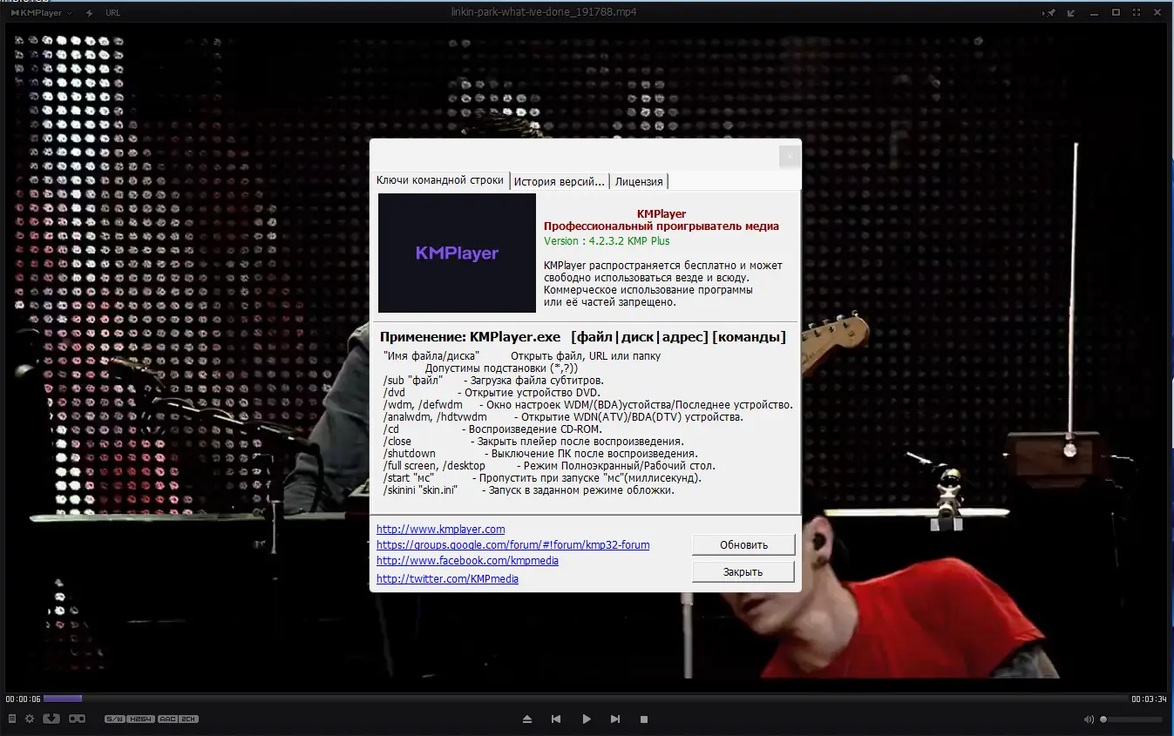The image size is (1174, 736).
Task: Click the /dvd command line entry
Action: coord(492,393)
